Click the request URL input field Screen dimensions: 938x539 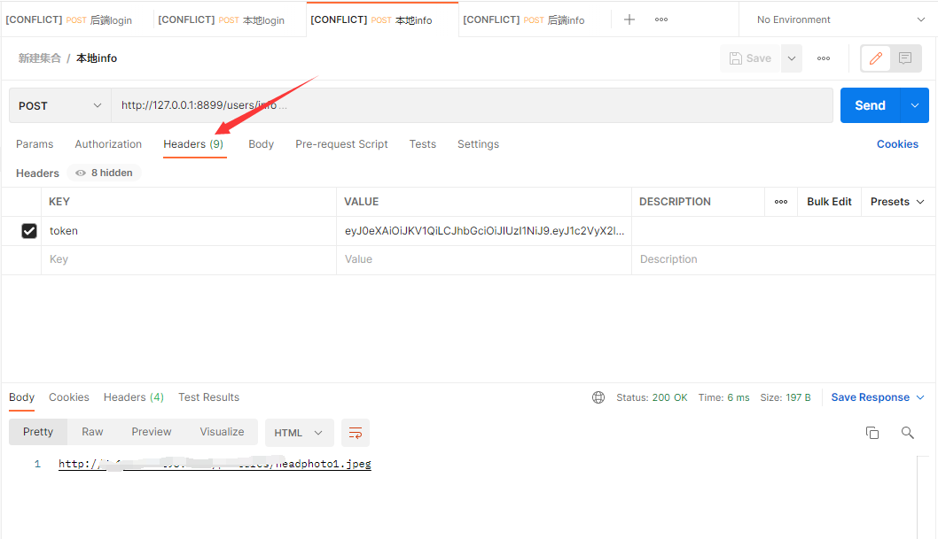coord(470,105)
